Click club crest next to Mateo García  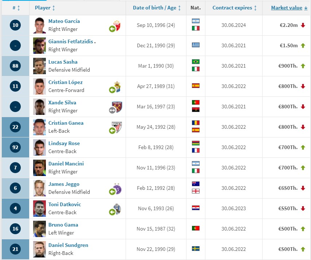(117, 25)
